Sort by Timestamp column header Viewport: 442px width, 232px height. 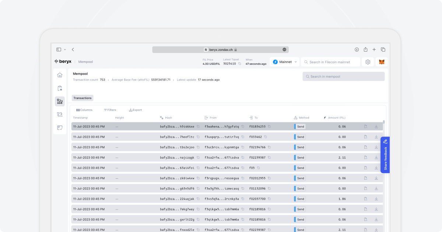pyautogui.click(x=80, y=118)
